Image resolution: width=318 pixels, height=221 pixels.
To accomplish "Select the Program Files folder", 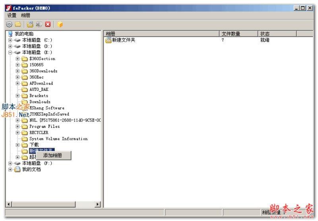I will [x=44, y=127].
